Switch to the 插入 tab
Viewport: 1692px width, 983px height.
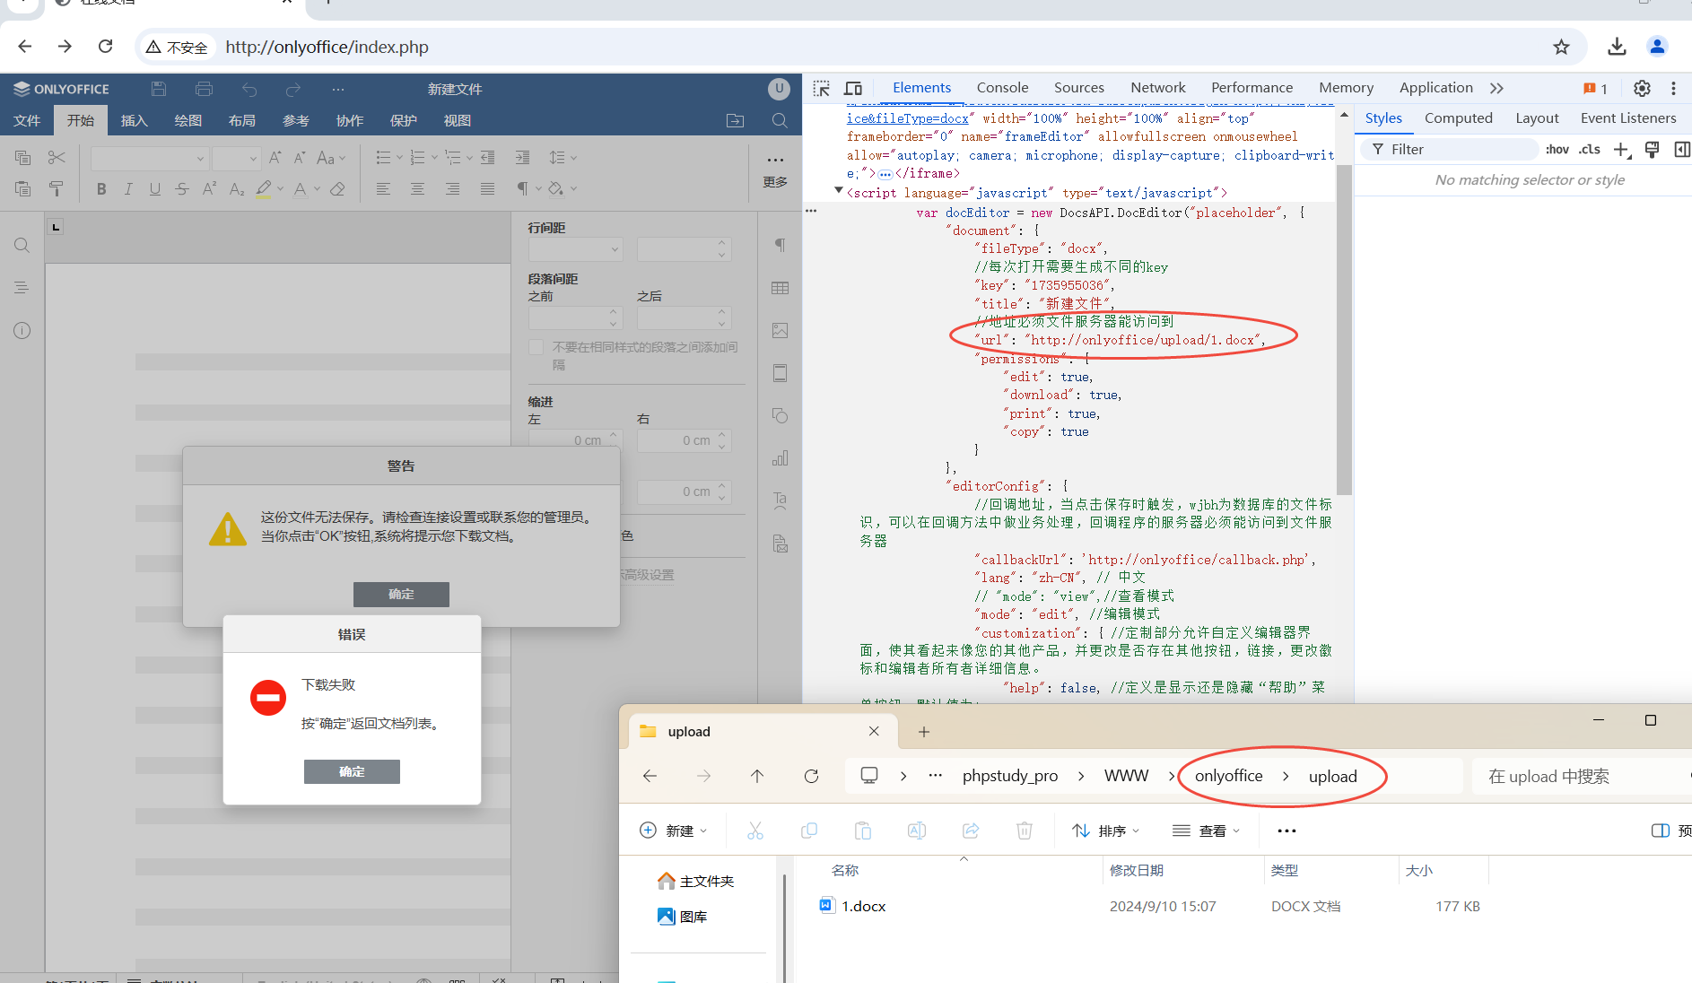point(134,120)
